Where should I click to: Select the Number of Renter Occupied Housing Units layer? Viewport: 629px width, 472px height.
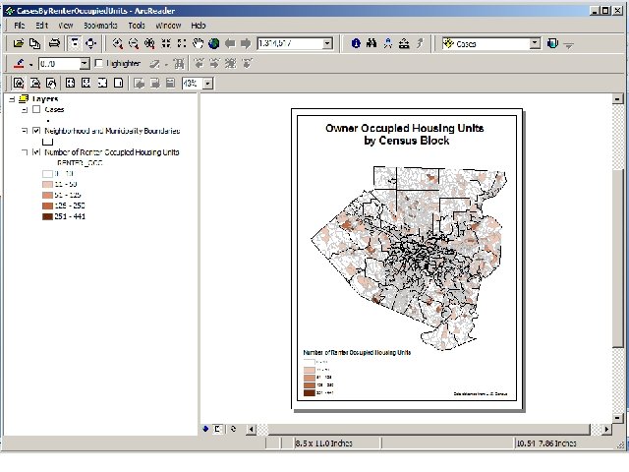pos(111,152)
